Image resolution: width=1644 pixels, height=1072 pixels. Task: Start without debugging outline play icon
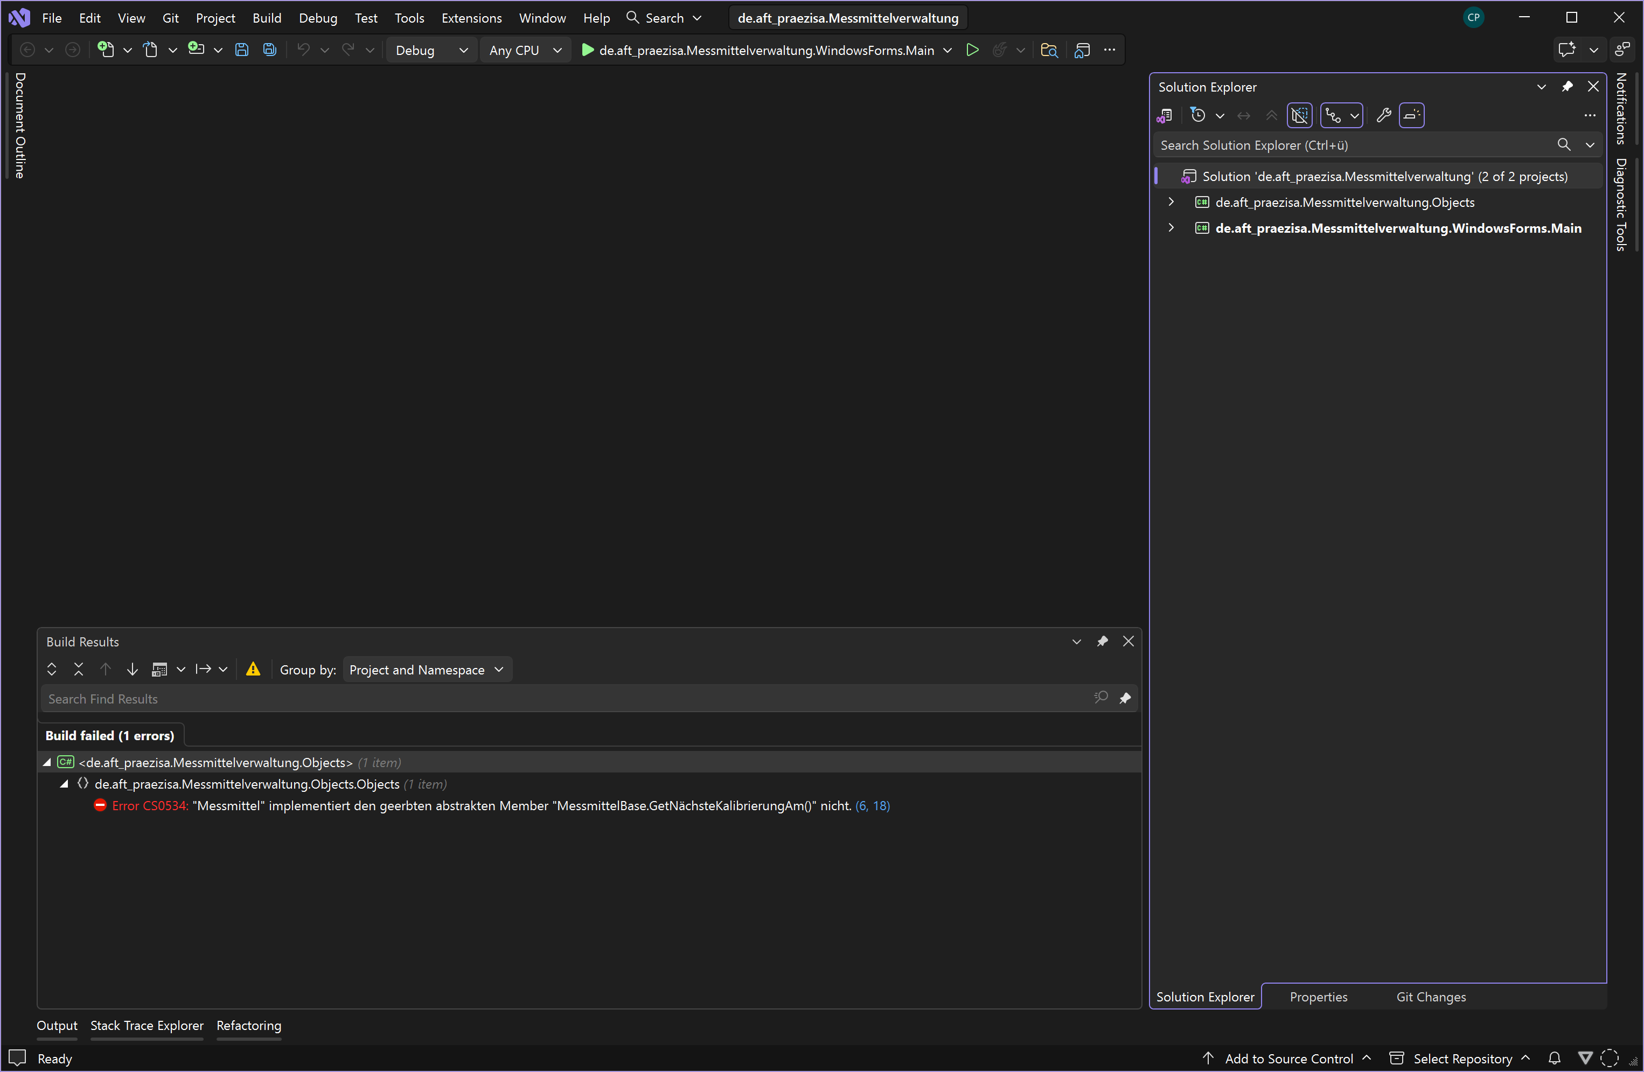point(972,50)
